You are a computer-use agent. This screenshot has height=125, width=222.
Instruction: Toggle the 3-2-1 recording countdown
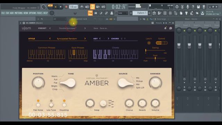93,7
